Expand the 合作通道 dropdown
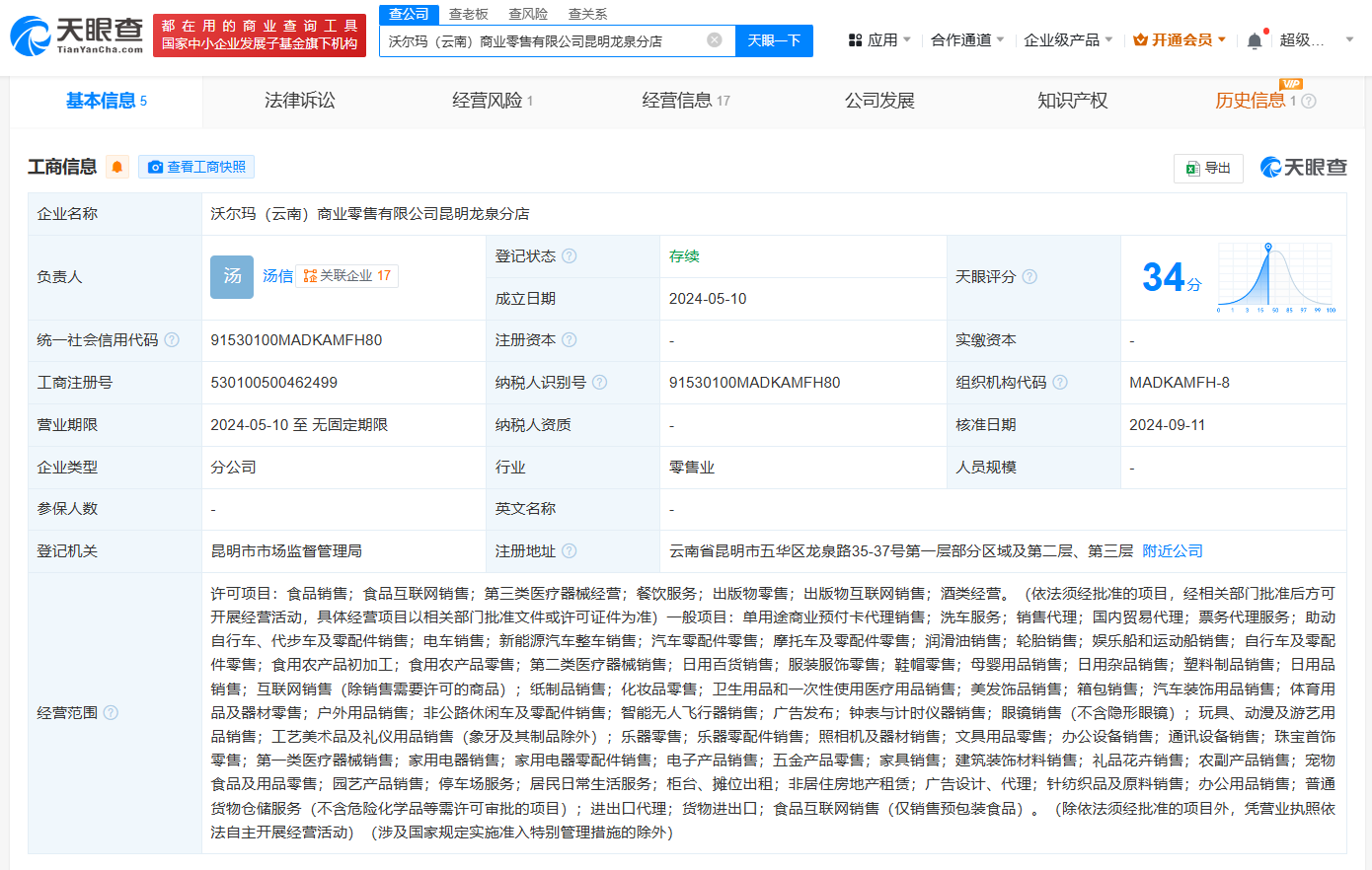 [x=966, y=40]
